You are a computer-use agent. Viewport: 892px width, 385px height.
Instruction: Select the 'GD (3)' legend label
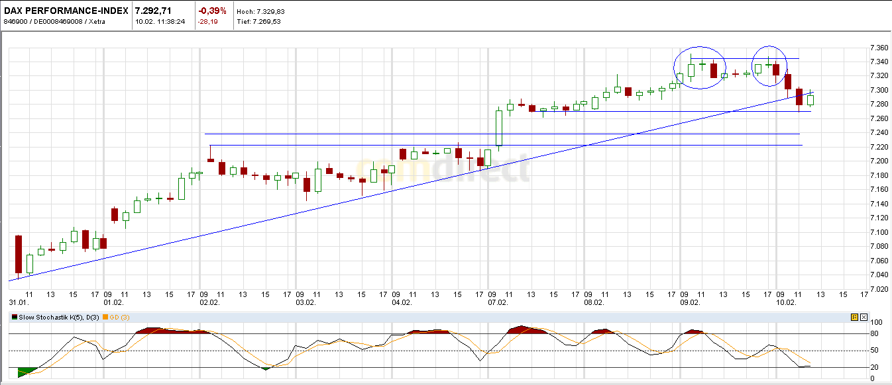tap(121, 318)
